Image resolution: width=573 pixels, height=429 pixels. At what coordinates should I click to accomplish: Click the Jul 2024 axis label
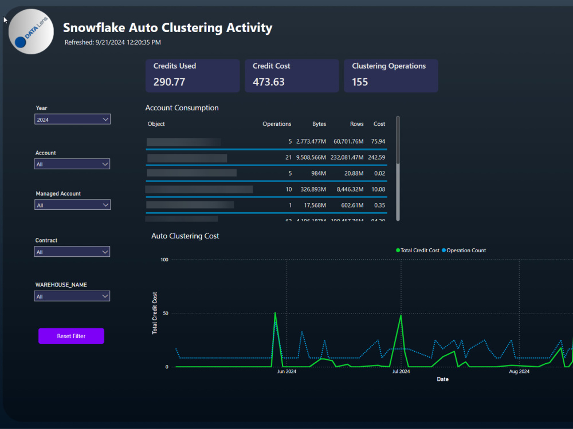401,371
